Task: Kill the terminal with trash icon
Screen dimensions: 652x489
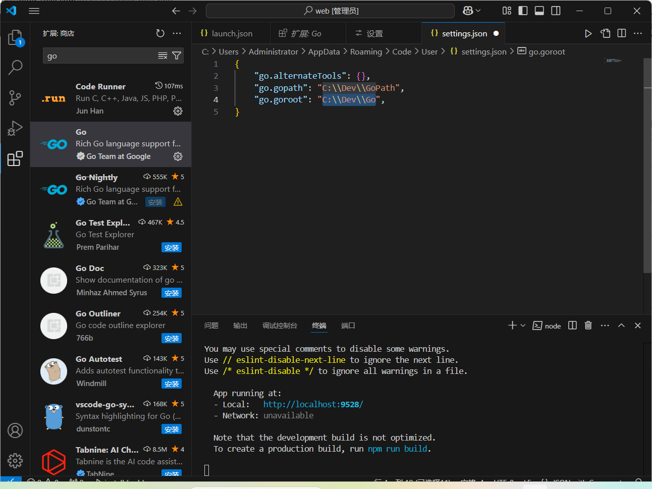Action: point(588,325)
